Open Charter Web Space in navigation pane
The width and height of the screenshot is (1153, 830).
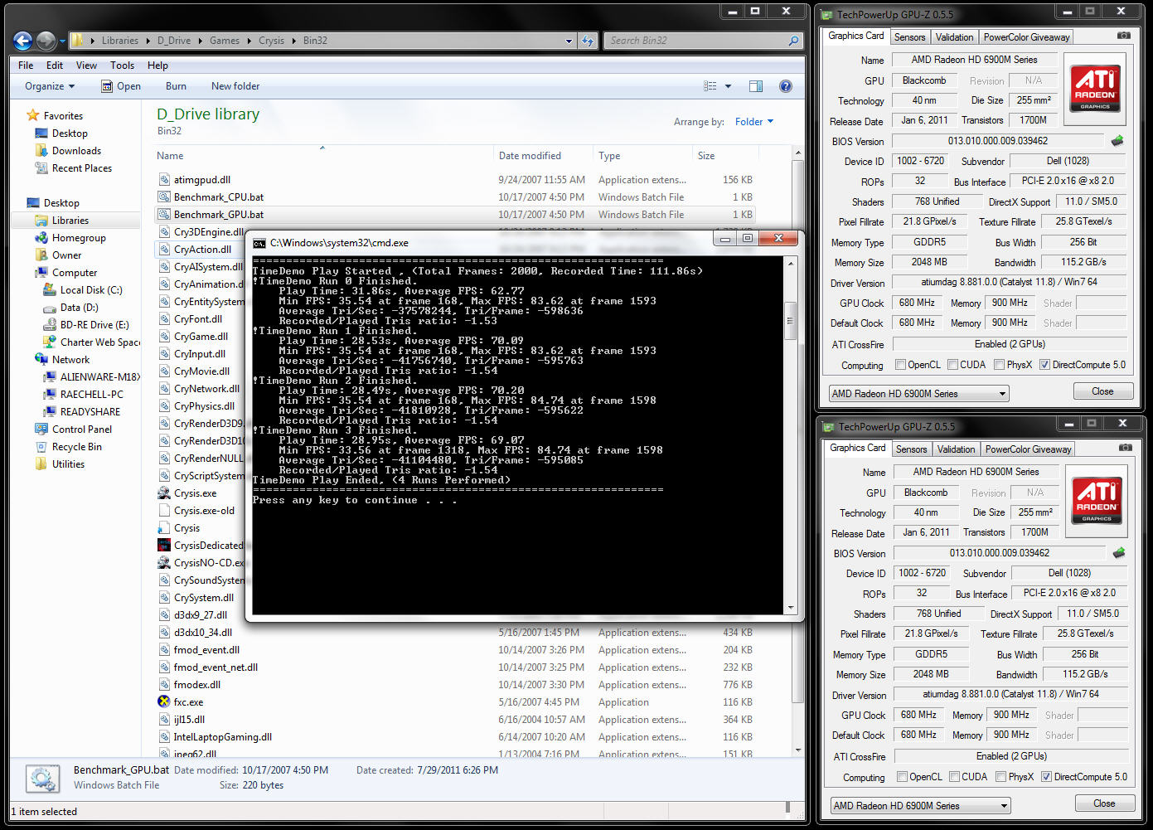click(91, 342)
